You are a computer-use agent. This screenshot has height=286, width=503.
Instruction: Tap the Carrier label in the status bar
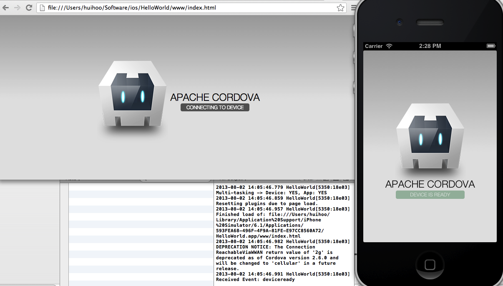(374, 46)
